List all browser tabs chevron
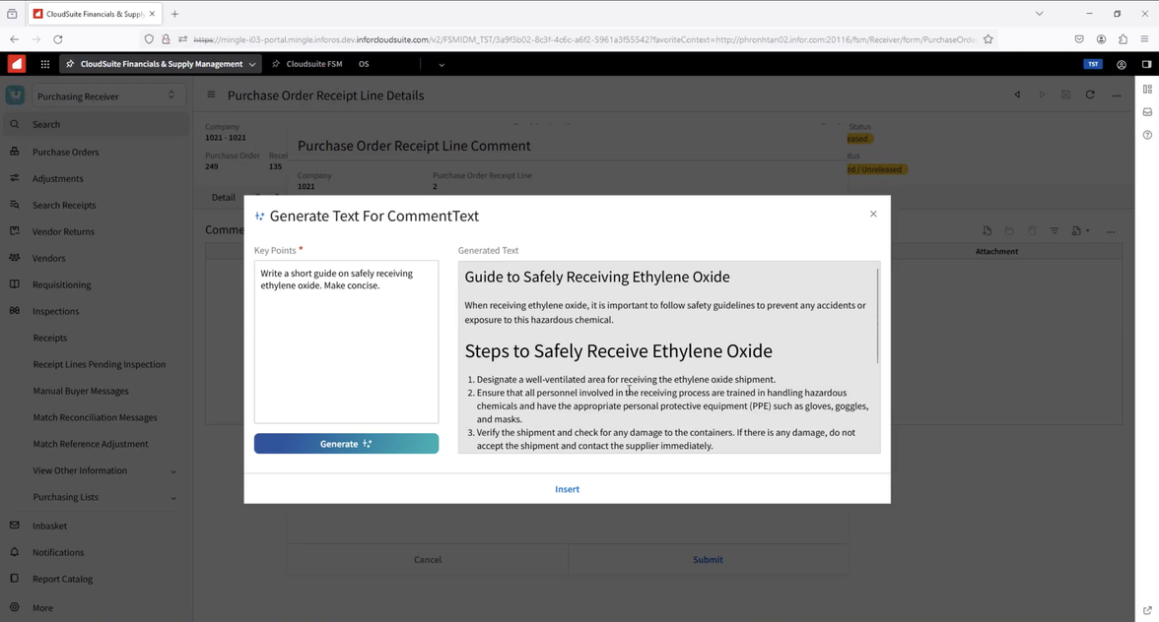The width and height of the screenshot is (1159, 622). 1039,13
